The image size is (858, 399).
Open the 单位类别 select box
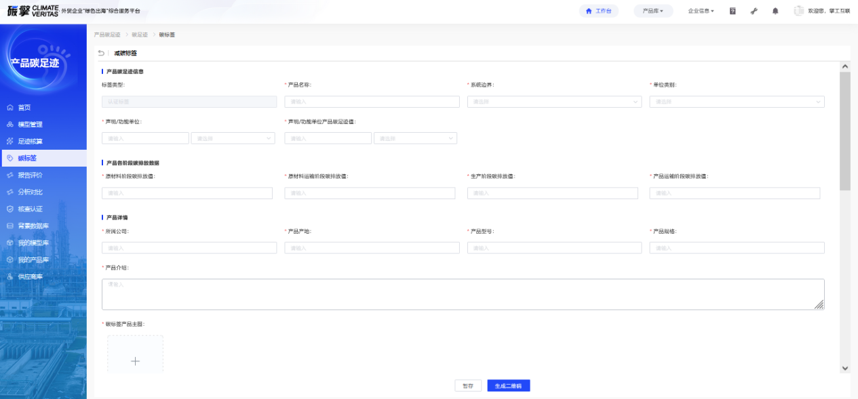[x=737, y=102]
